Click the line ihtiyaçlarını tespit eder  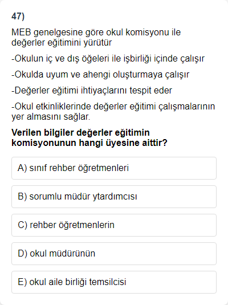pos(92,91)
